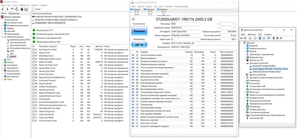
Task: Click the Bluetooth icon in Device Manager tree
Action: point(248,46)
